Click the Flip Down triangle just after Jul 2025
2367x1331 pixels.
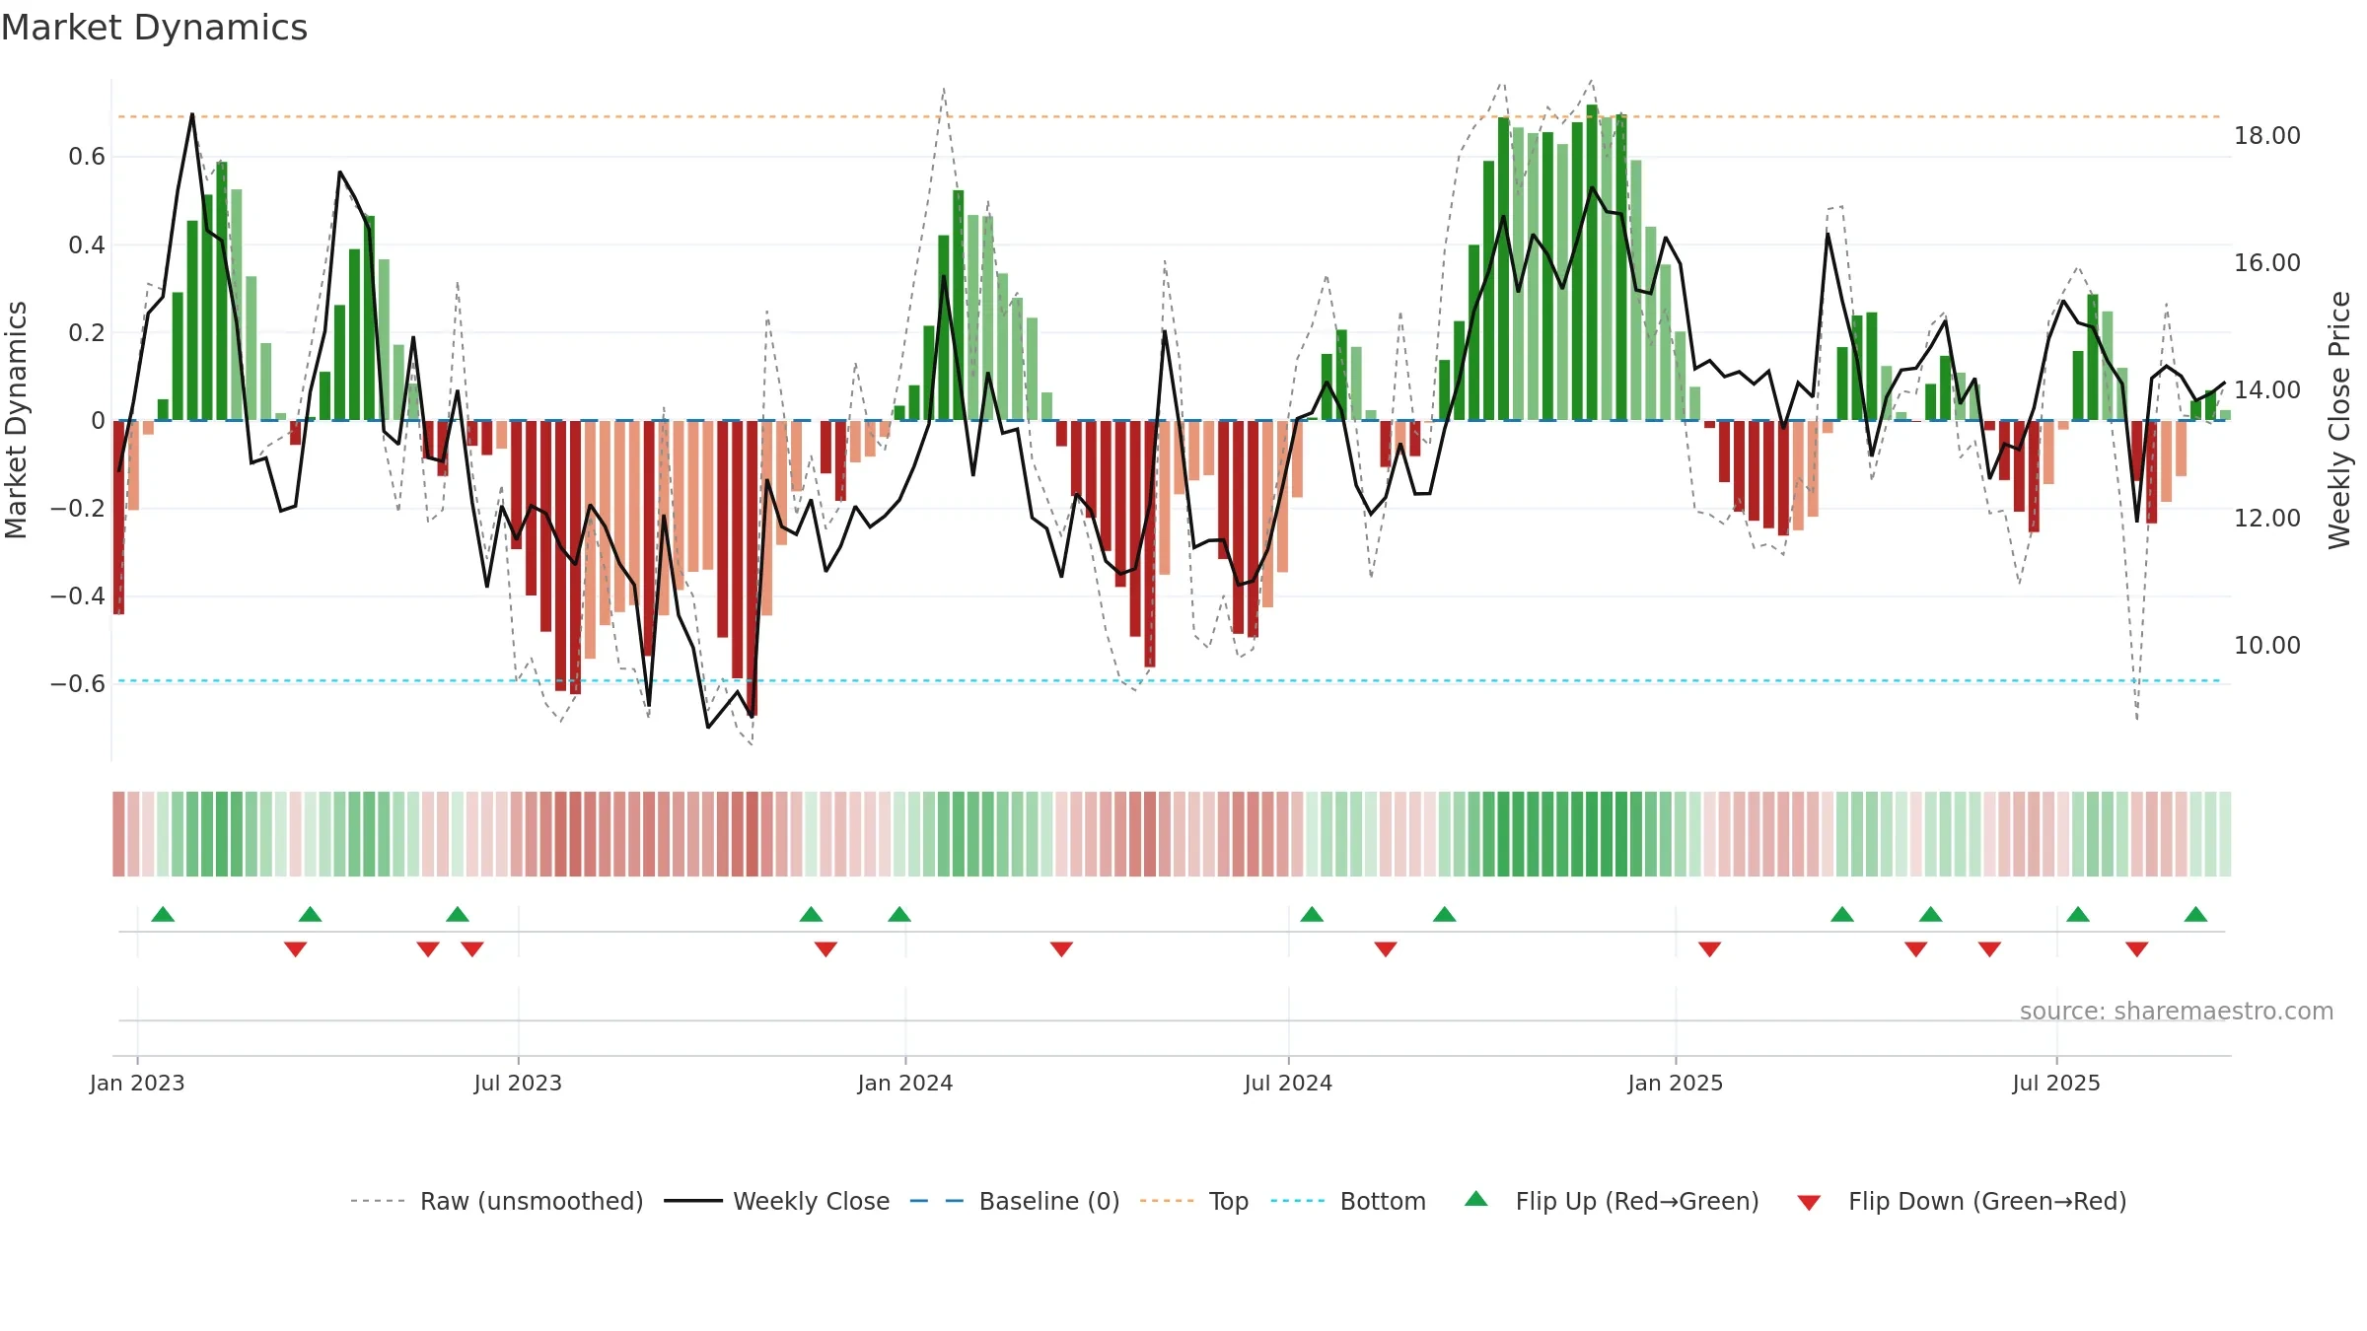tap(2137, 948)
